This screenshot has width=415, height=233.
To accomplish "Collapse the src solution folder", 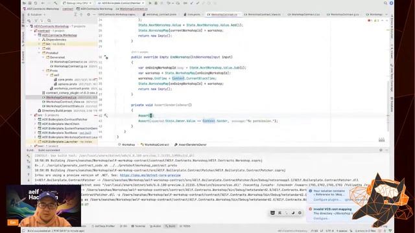I will tap(31, 115).
